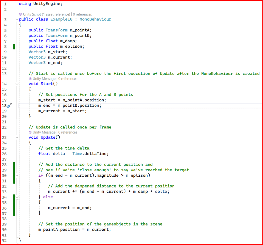Click the green change marker beside line 8
Screen dimensions: 263x245
14,46
